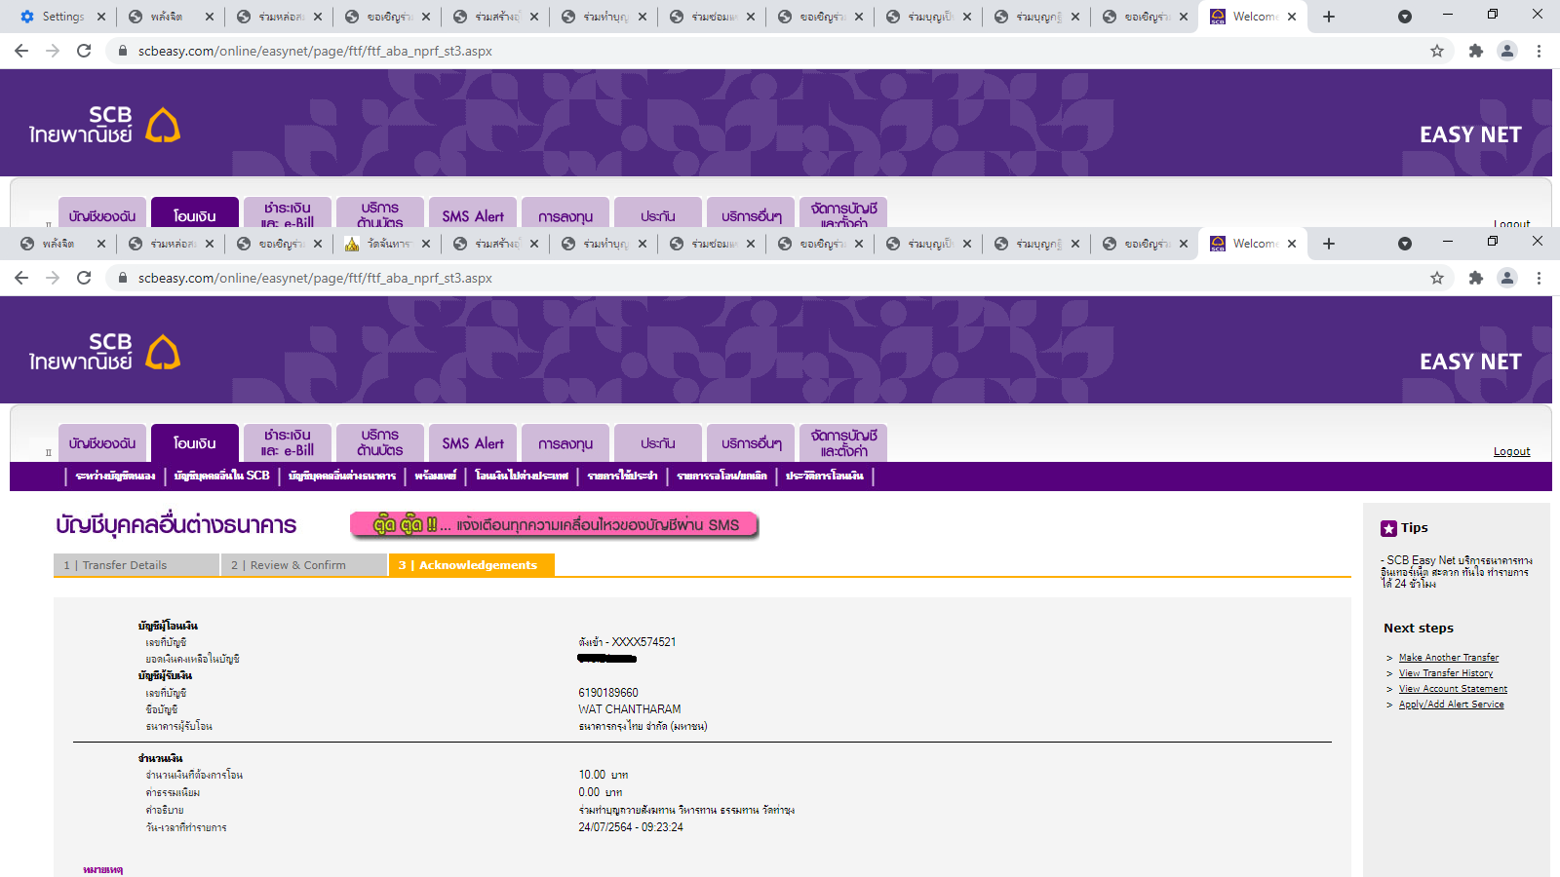
Task: Select the Welcome tab in the upper window
Action: click(x=1253, y=17)
